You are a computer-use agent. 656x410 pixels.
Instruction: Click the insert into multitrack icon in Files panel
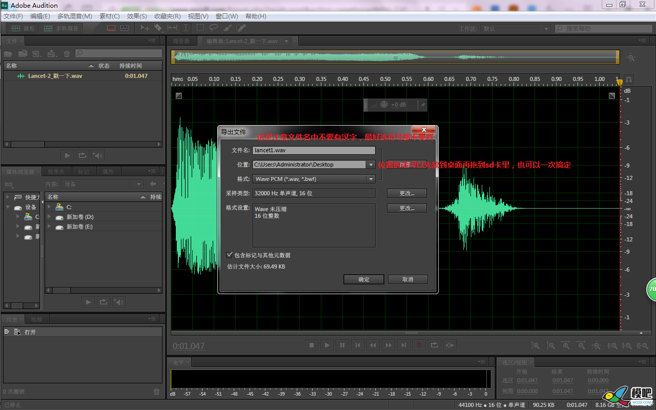[x=52, y=53]
